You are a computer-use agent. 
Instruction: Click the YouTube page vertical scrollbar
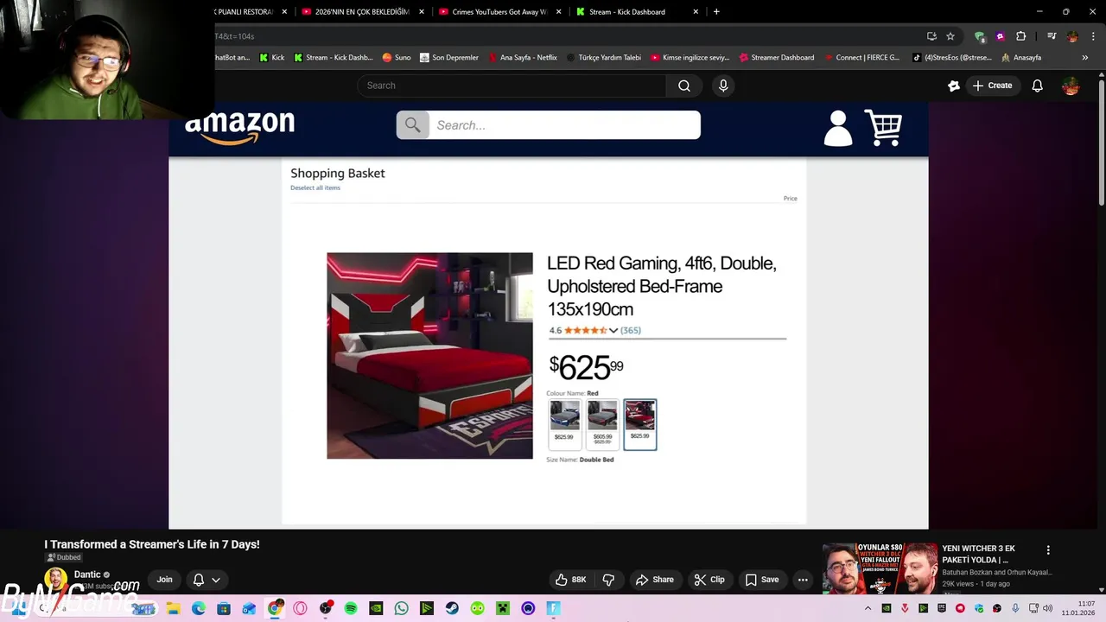click(x=1102, y=143)
